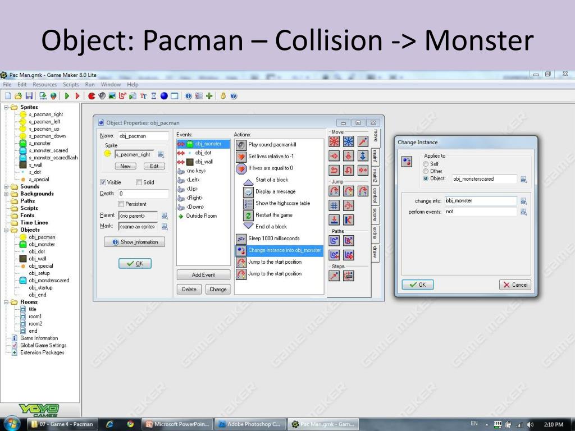Viewport: 575px width, 431px height.
Task: Open the Scripts menu
Action: [x=71, y=85]
